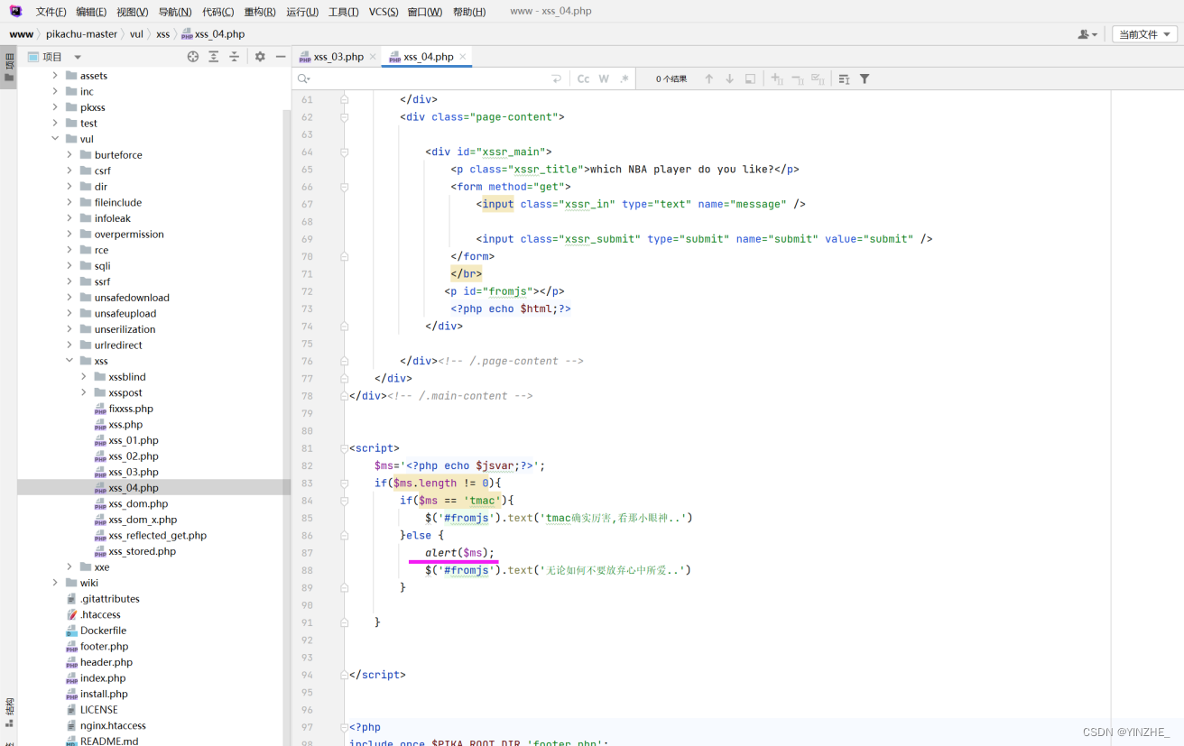Select index.php in project tree
The height and width of the screenshot is (746, 1184).
coord(103,678)
